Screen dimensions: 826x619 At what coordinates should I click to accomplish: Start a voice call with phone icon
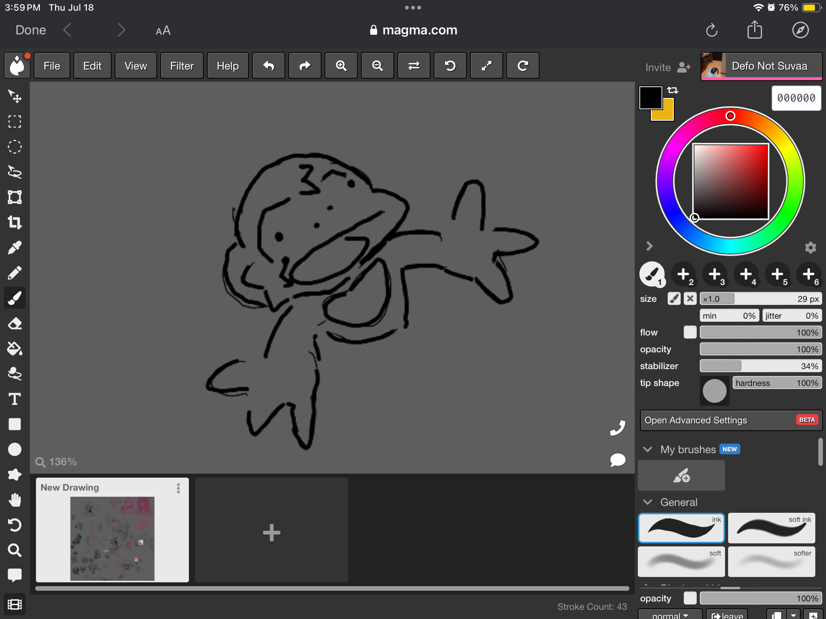(x=618, y=428)
